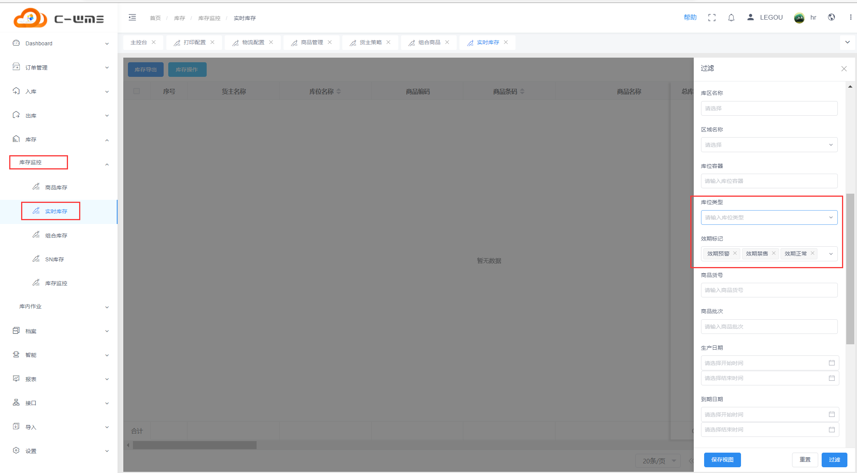Click the 首页 breadcrumb link

(x=155, y=18)
